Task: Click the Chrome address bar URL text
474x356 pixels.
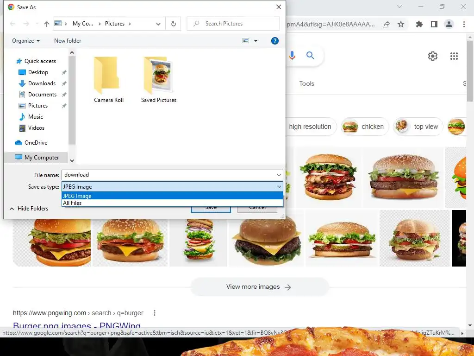Action: click(x=331, y=24)
